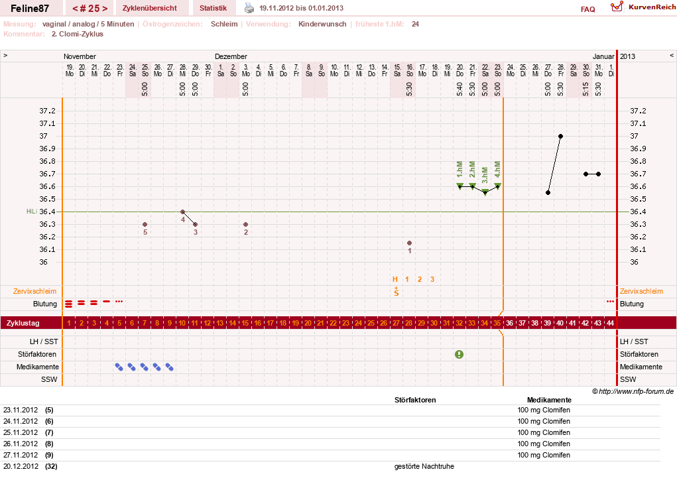This screenshot has height=492, width=677.
Task: Open the Statistik tab
Action: click(213, 8)
